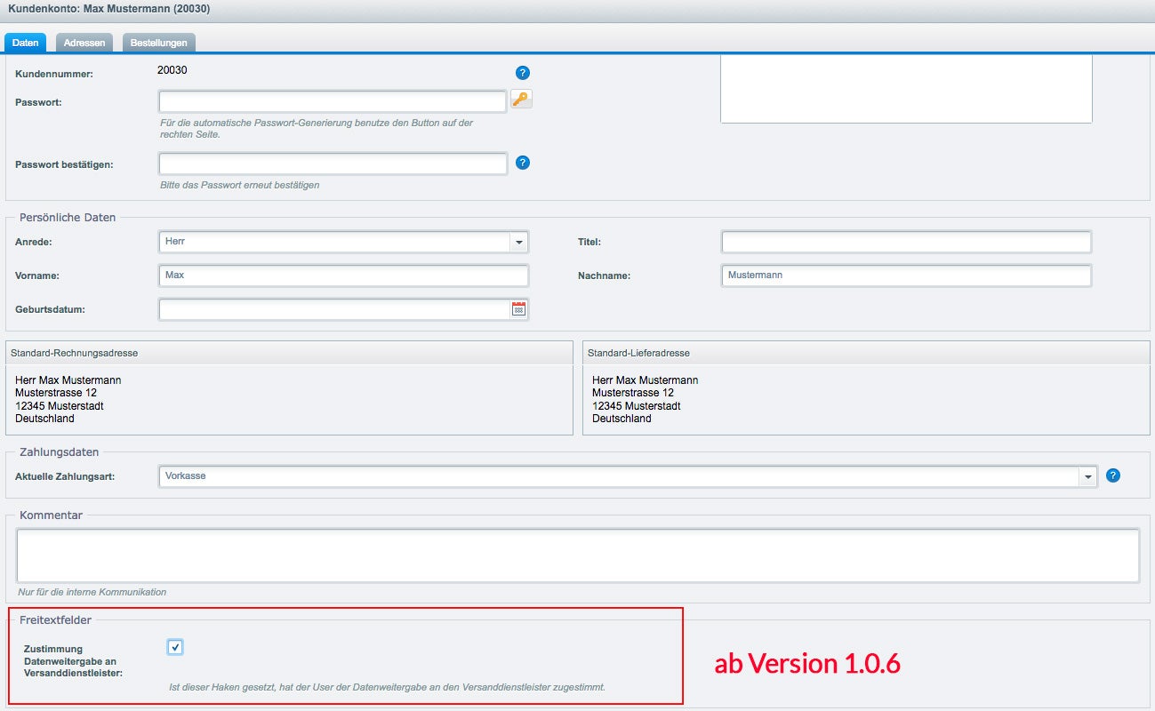Screen dimensions: 1155x711
Task: Click the password generator key icon
Action: coord(521,100)
